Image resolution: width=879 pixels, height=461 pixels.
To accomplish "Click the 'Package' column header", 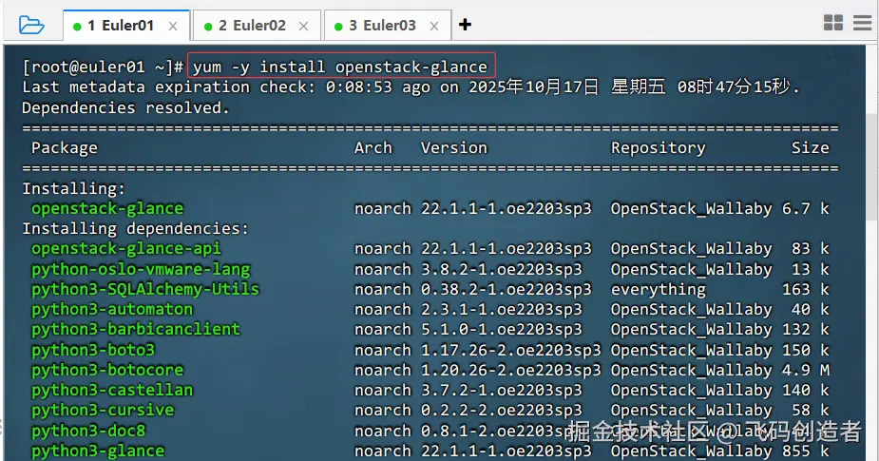I will coord(65,148).
